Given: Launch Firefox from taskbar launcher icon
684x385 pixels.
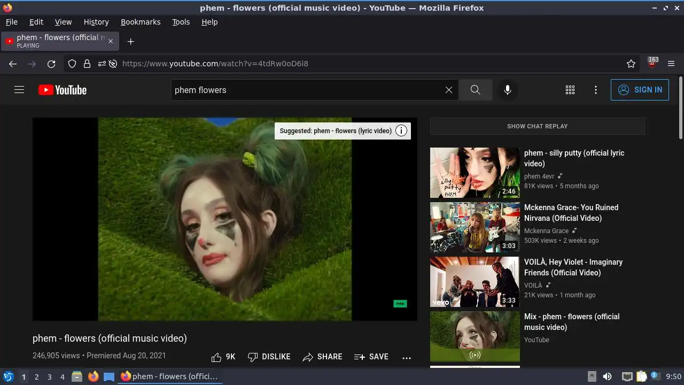Looking at the screenshot, I should coord(93,376).
